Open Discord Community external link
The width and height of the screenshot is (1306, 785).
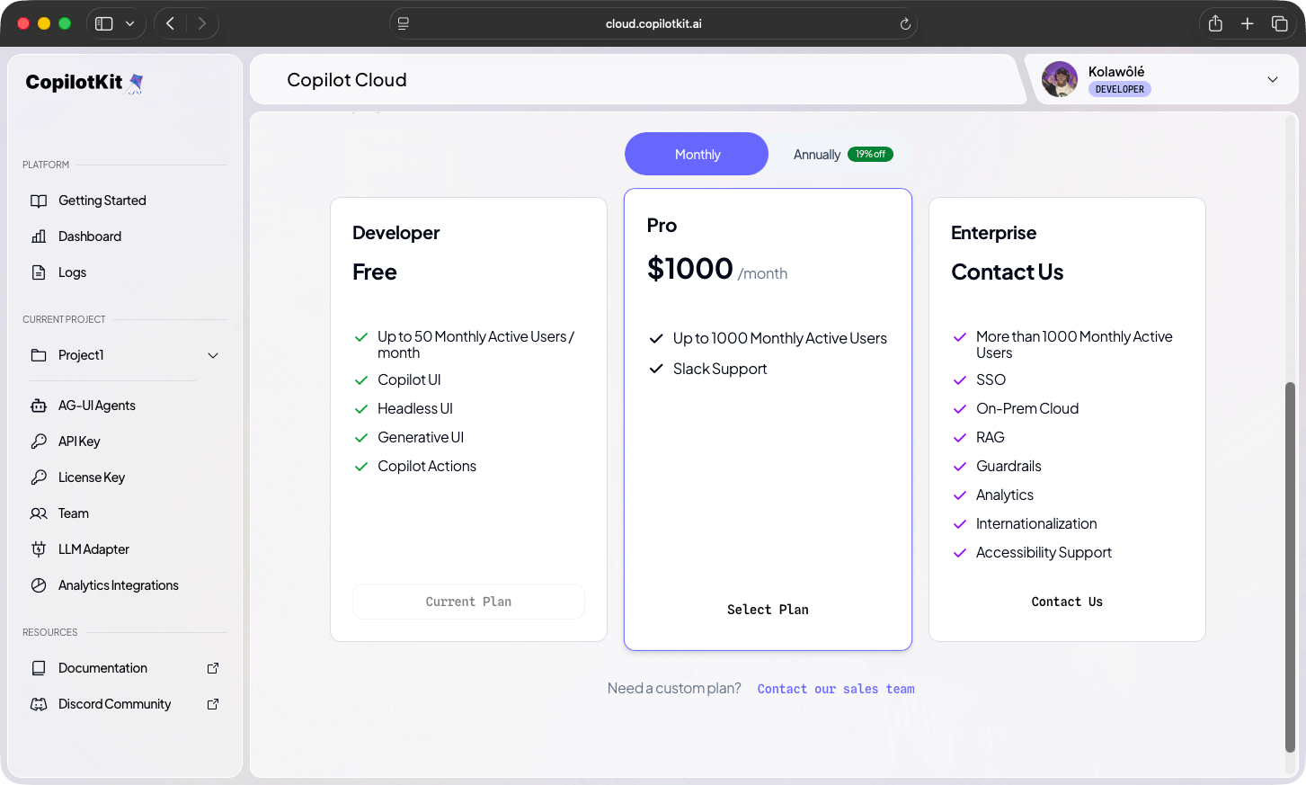coord(115,703)
